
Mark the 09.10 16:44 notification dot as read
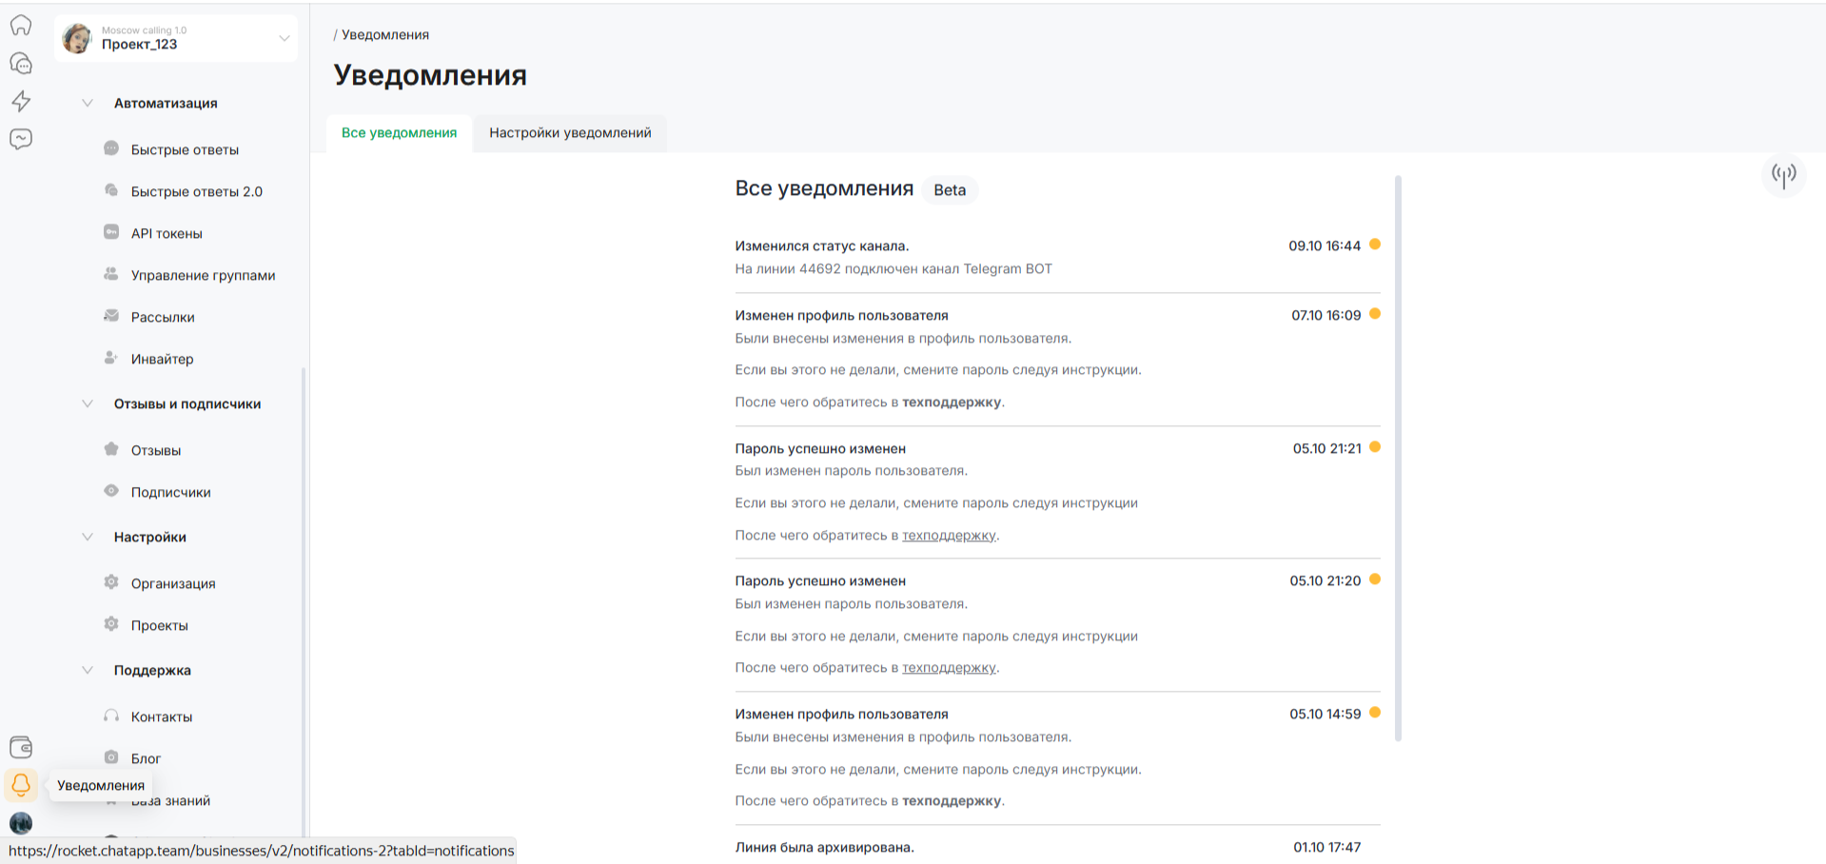tap(1375, 245)
